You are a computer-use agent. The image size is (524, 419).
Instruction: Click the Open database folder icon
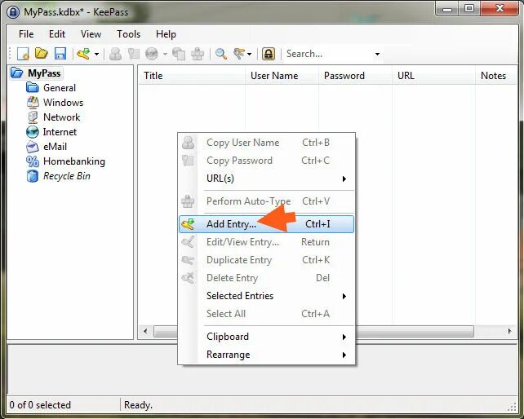click(x=42, y=54)
